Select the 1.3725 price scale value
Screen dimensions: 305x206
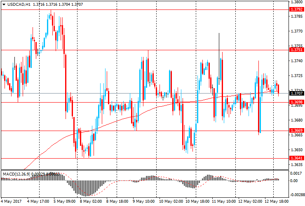[x=297, y=76]
